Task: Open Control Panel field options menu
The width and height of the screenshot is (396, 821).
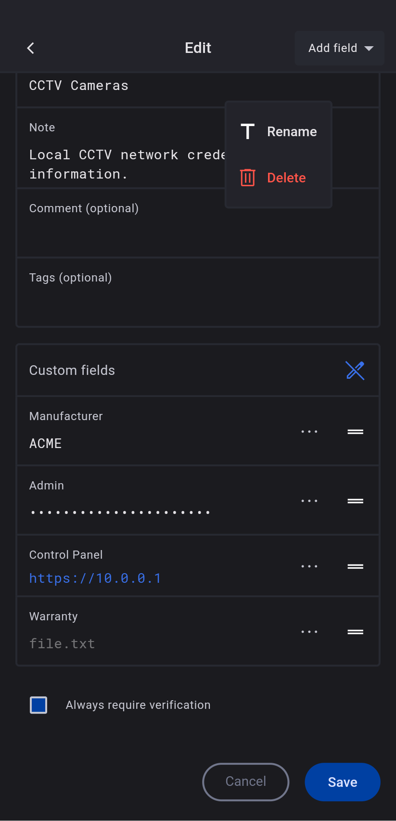Action: pyautogui.click(x=309, y=566)
